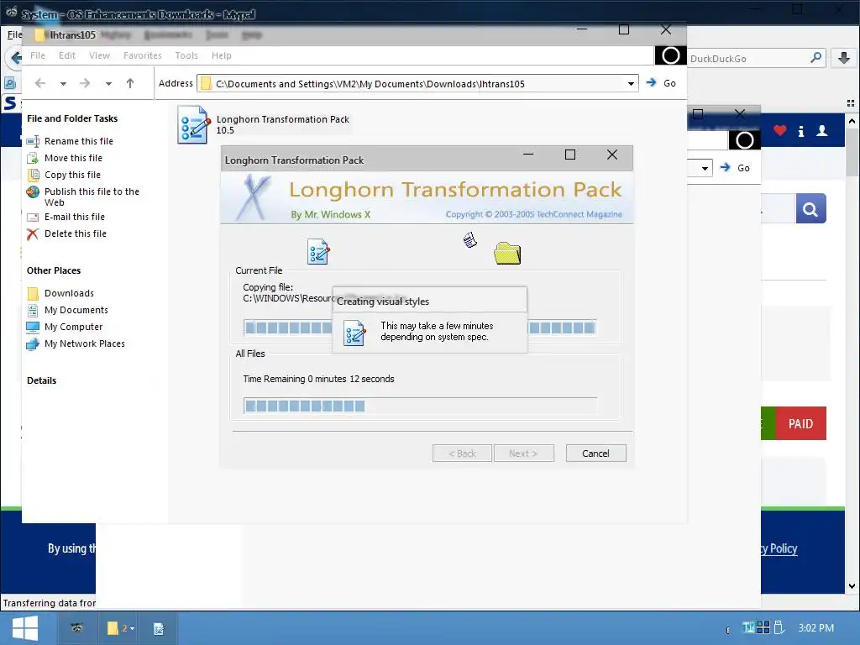Click the flying document icon in installer
Screen dimensions: 860x645
470,239
